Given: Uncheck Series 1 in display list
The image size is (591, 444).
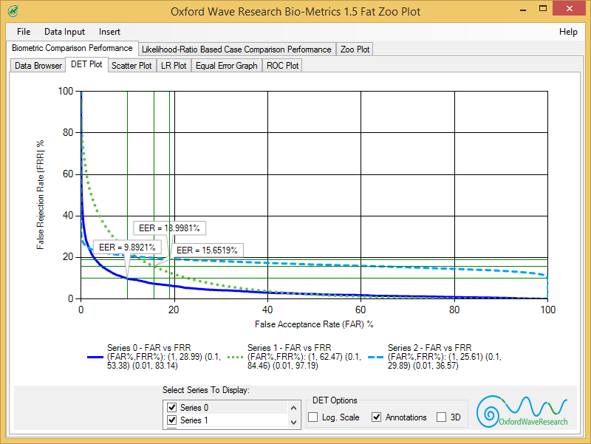Looking at the screenshot, I should [172, 420].
